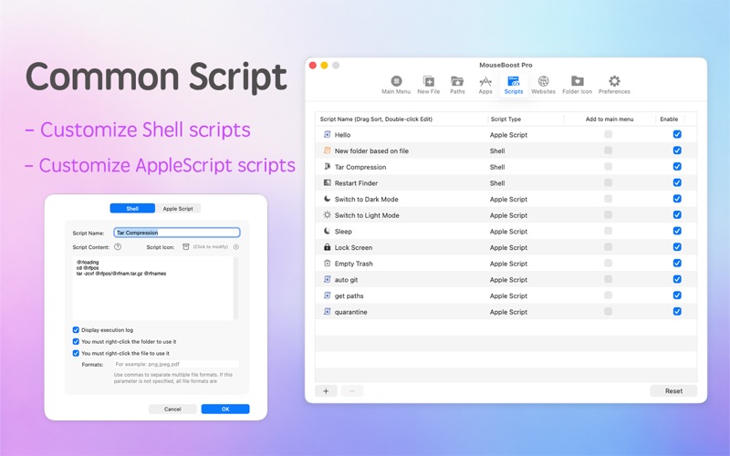Confirm the script dialog with OK
730x456 pixels.
pyautogui.click(x=225, y=409)
